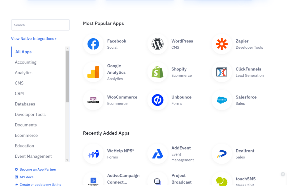287x186 pixels.
Task: Click the Salesforce cloud icon
Action: pyautogui.click(x=222, y=100)
